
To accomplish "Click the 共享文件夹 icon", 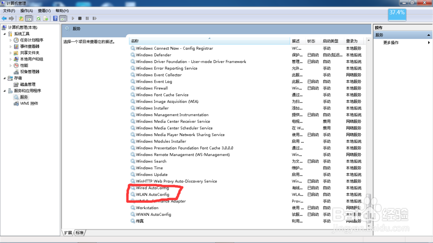I will click(x=16, y=53).
